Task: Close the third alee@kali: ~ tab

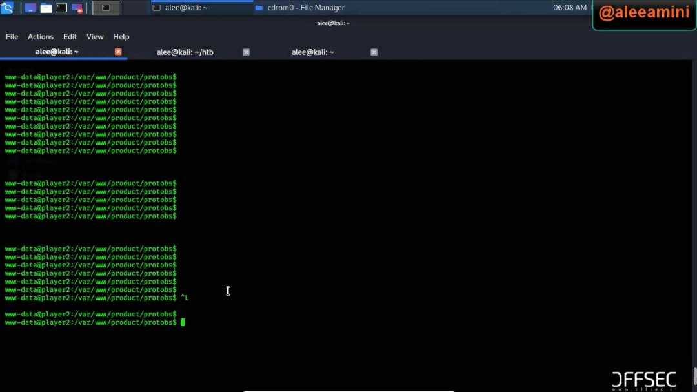Action: pyautogui.click(x=374, y=52)
